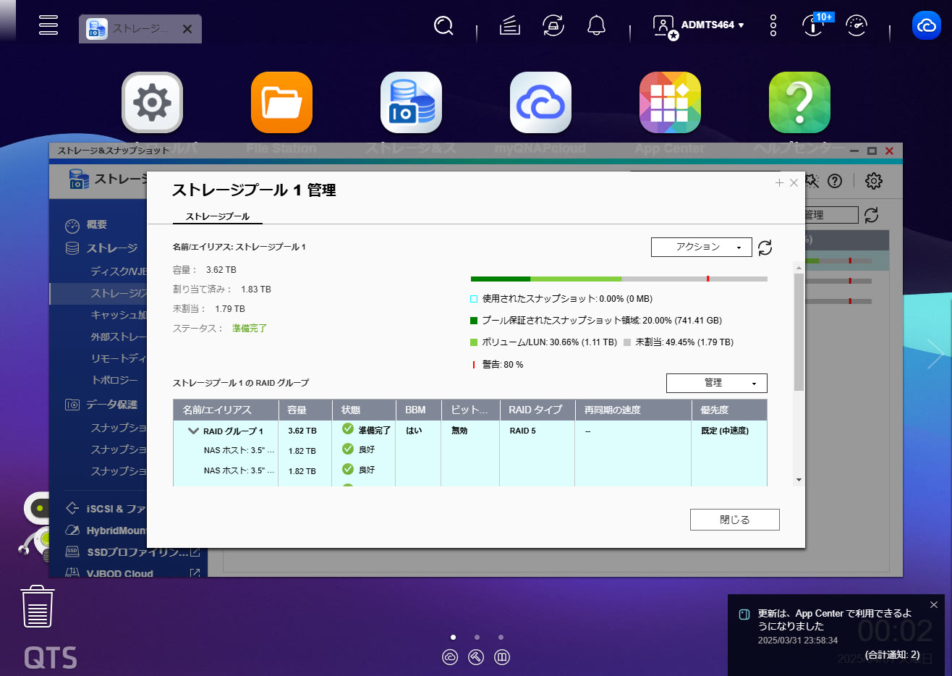Click the dialog vertical scrollbar
Screen dimensions: 952x676
[799, 332]
